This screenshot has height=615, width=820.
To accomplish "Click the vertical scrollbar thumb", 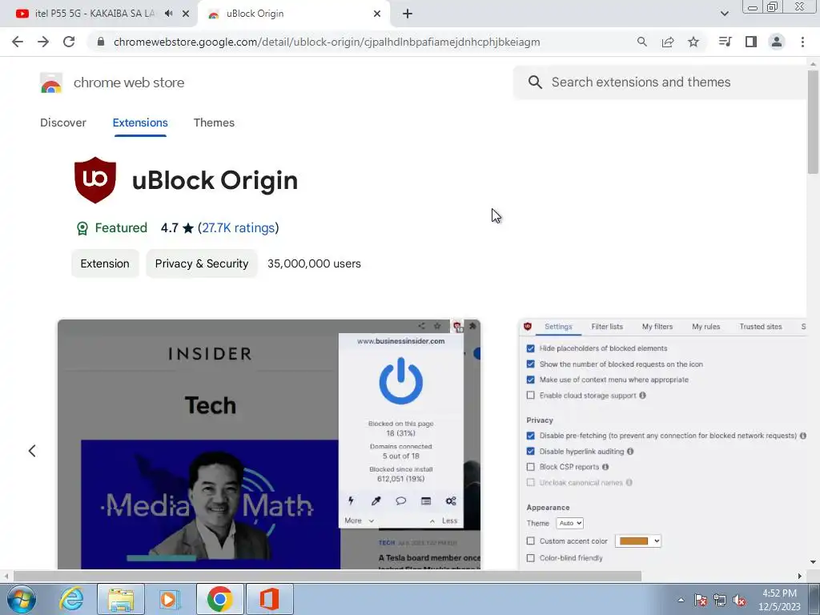I will point(813,122).
